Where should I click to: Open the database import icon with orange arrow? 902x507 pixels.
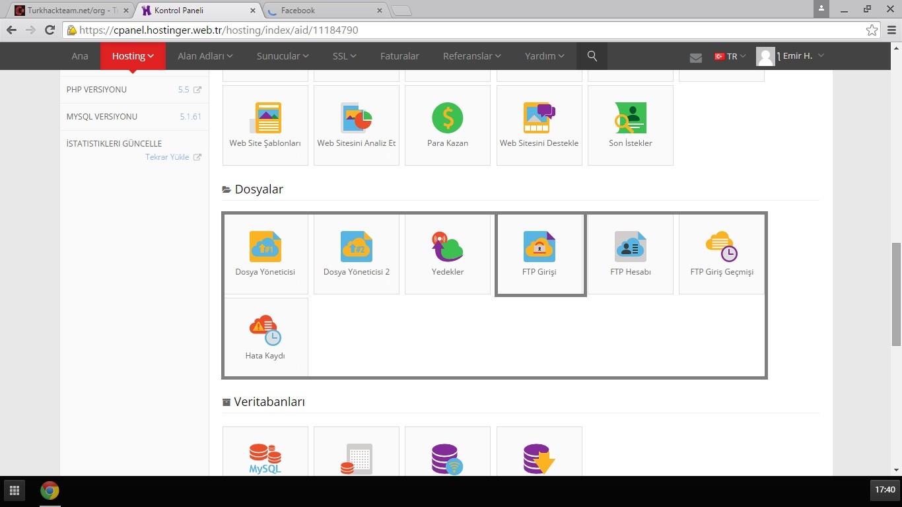[539, 458]
